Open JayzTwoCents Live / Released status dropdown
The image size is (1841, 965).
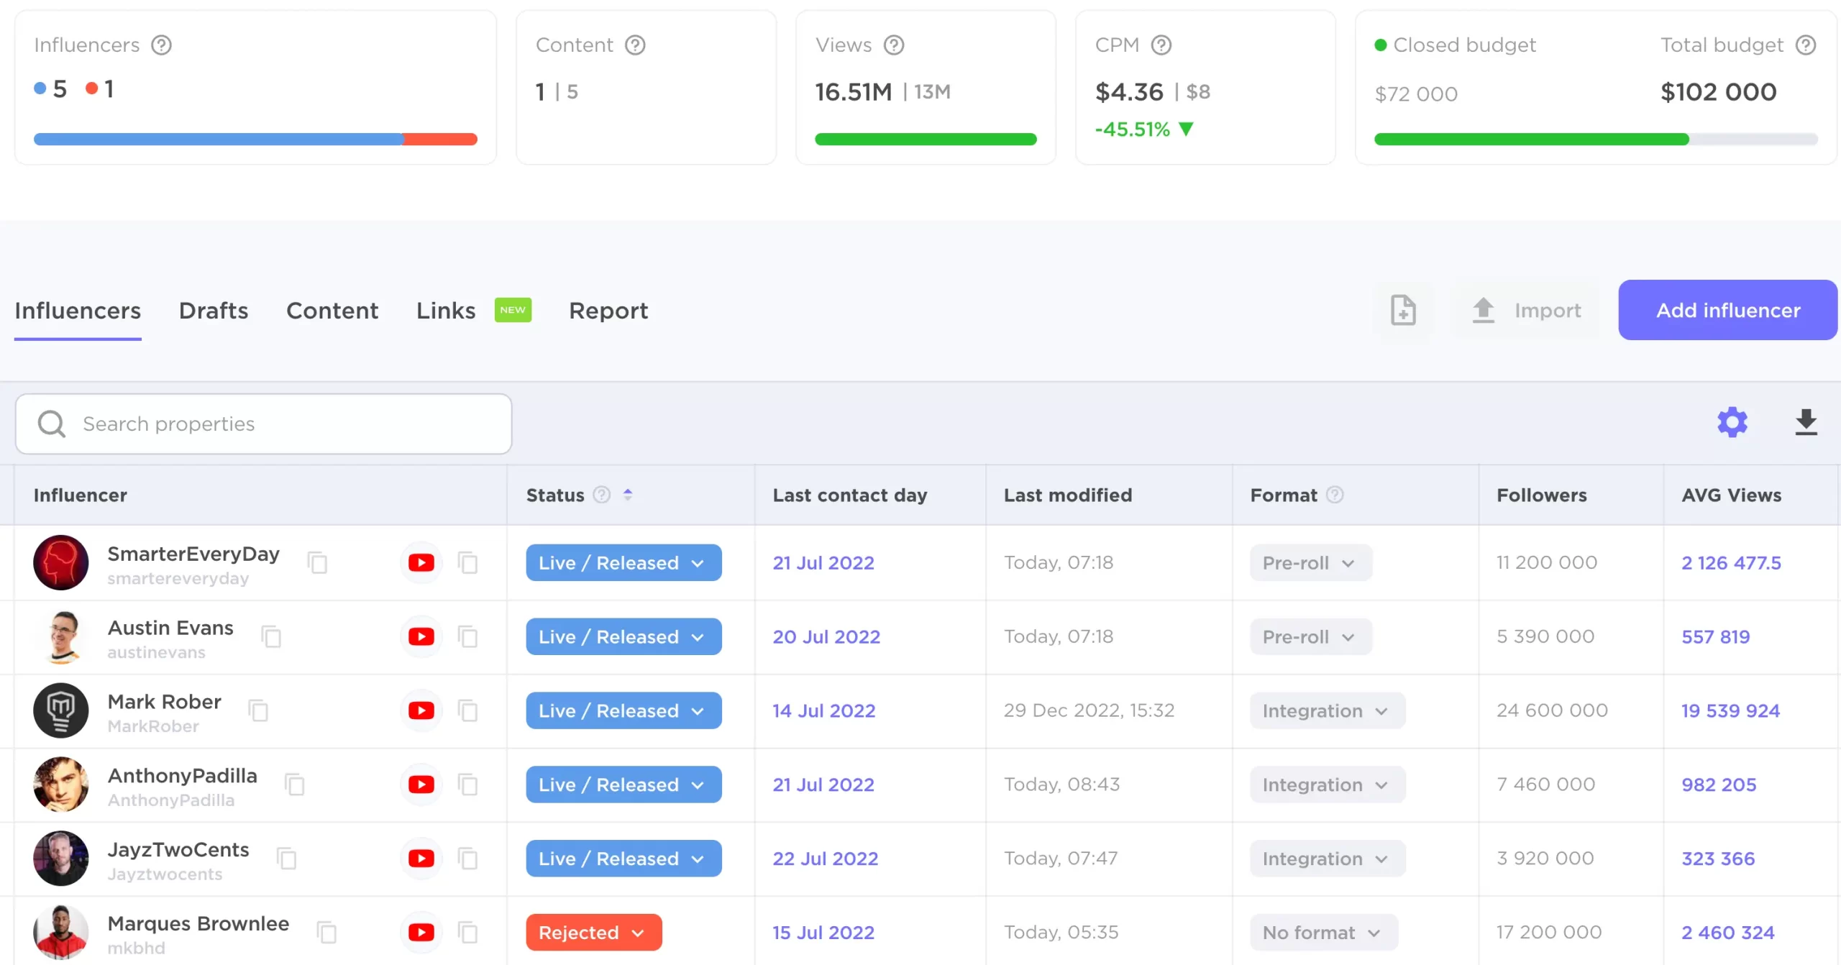[623, 858]
